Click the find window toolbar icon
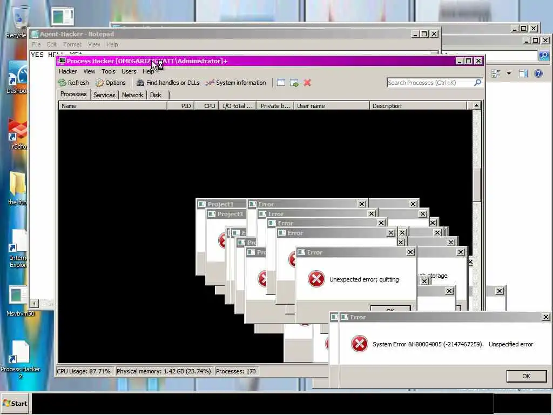This screenshot has height=415, width=553. [281, 83]
